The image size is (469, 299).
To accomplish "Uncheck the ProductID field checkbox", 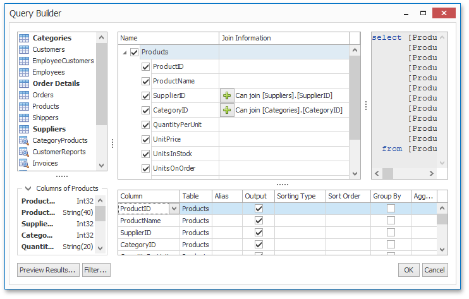I will pyautogui.click(x=145, y=66).
